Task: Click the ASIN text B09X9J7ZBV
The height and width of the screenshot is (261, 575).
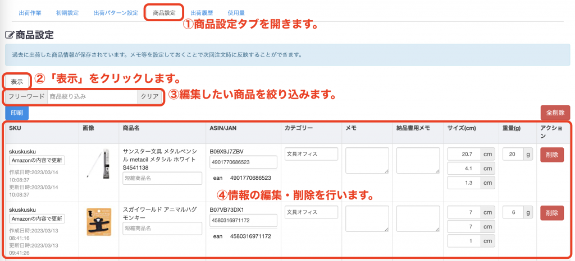Action: coord(227,151)
